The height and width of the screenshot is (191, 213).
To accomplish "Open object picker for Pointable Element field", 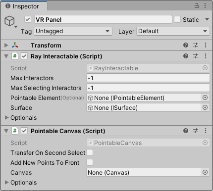I will (205, 98).
